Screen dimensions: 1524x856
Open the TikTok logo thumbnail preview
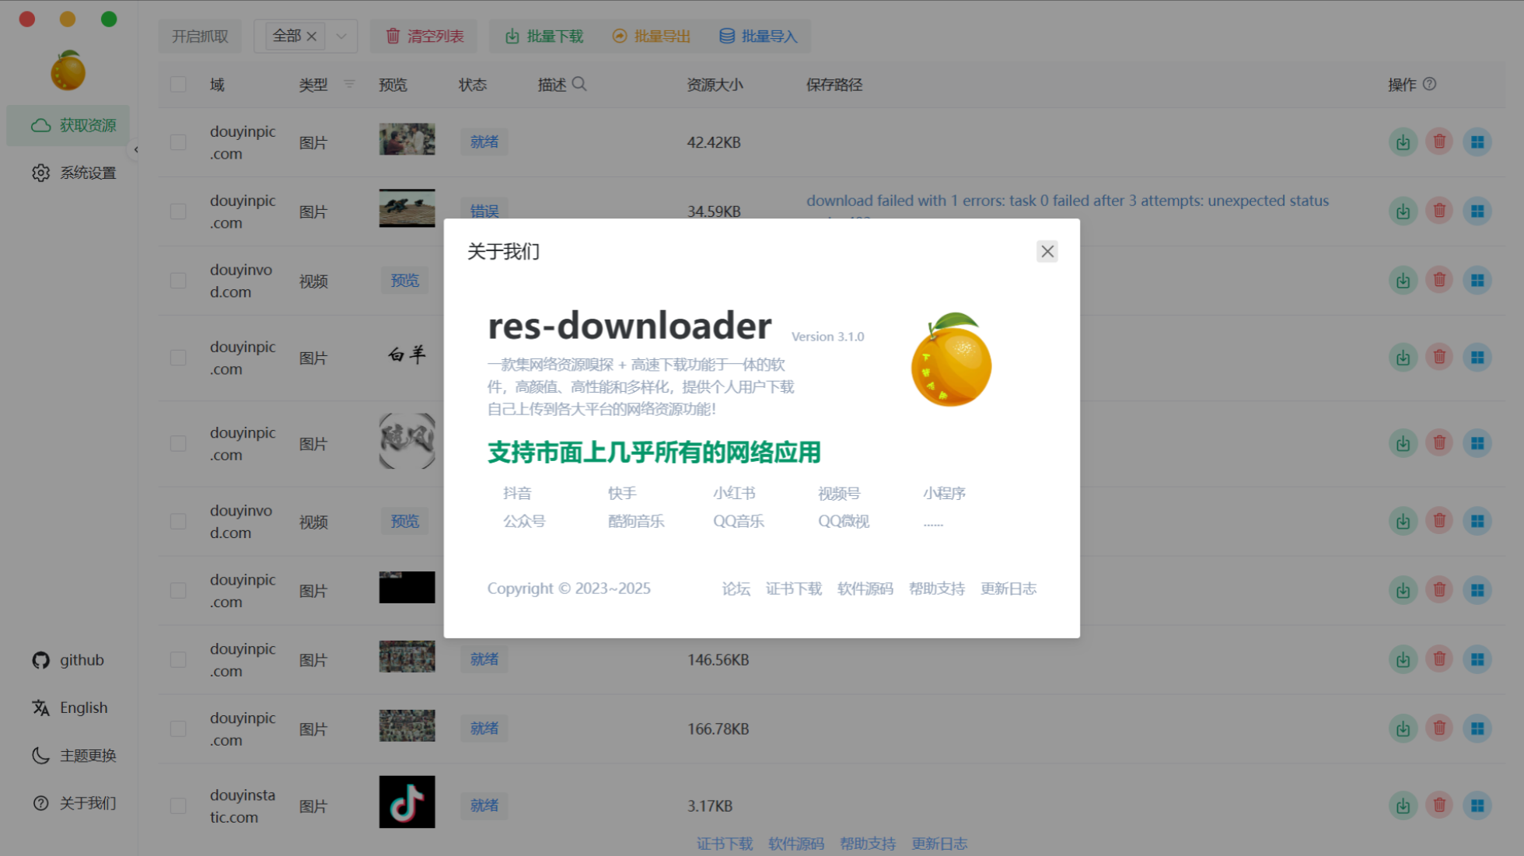click(407, 802)
